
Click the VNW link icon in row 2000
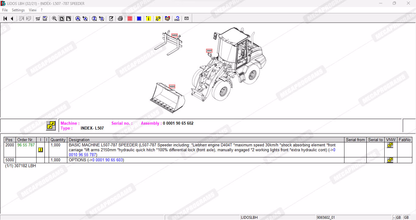point(390,145)
